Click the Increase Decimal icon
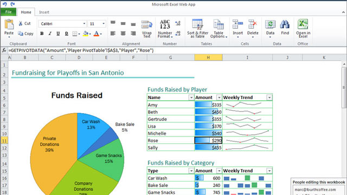347x195 pixels. (x=178, y=23)
